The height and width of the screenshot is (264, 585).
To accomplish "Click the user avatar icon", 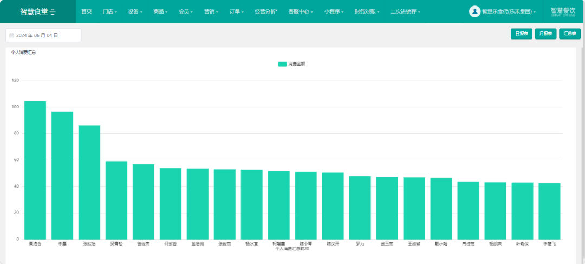I will coord(474,11).
